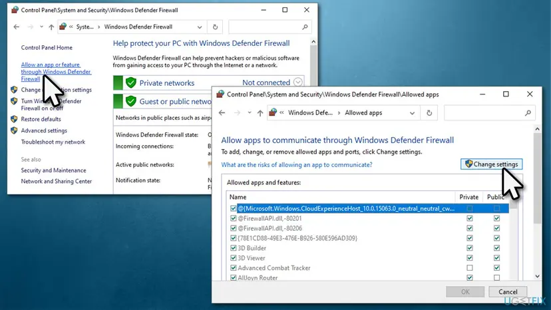Expand address history dropdown in Firewall window
The width and height of the screenshot is (551, 310).
pos(200,27)
